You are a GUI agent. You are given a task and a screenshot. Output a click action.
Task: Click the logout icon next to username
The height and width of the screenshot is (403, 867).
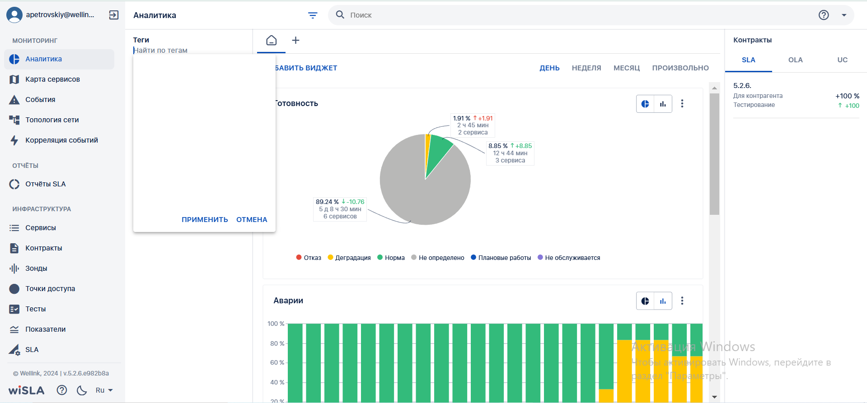click(114, 15)
